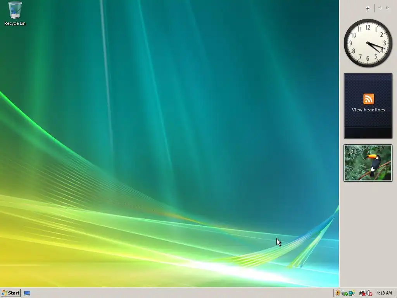The image size is (397, 298).
Task: Go to next sidebar page arrow
Action: (388, 8)
